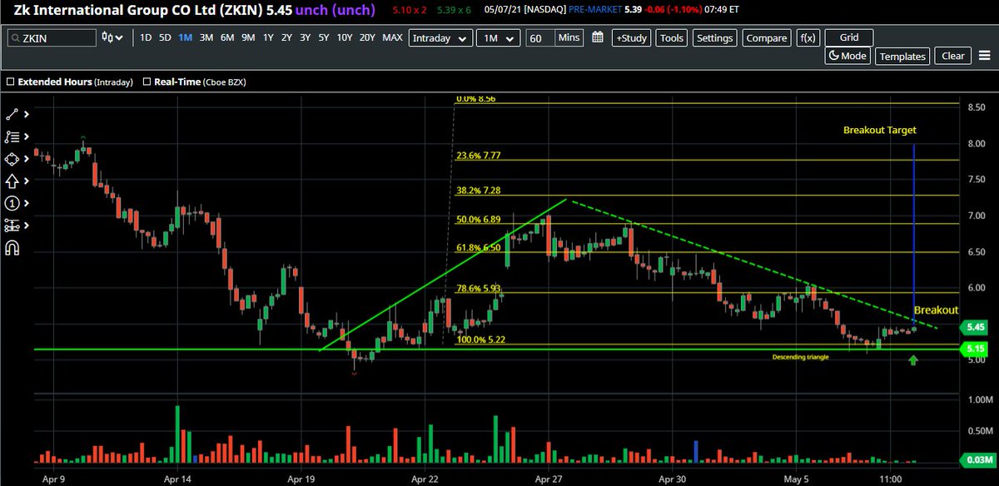The width and height of the screenshot is (999, 486).
Task: Select the 10Y time range
Action: (x=345, y=37)
